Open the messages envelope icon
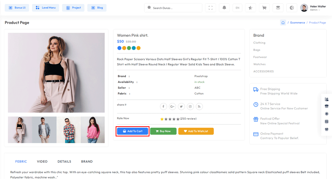The image size is (332, 179). click(x=278, y=8)
